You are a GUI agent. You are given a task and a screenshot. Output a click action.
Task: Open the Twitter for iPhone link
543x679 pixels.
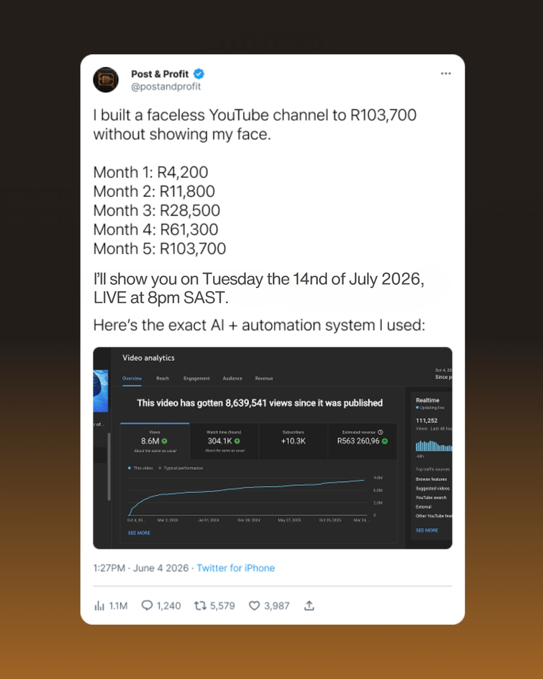click(236, 568)
